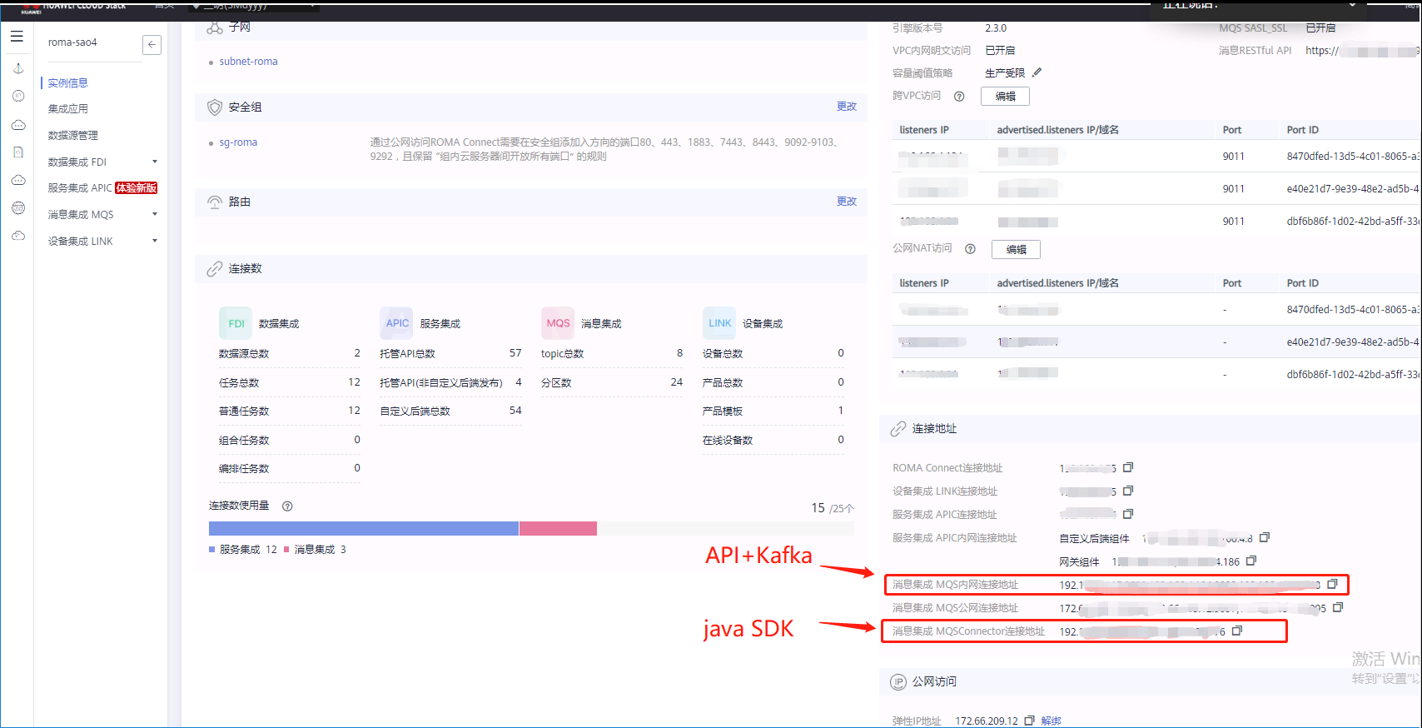This screenshot has width=1422, height=728.
Task: Click the 公网访问 section header
Action: (934, 681)
